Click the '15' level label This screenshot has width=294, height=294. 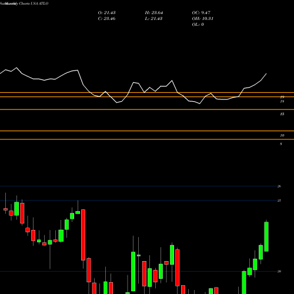(x=282, y=114)
